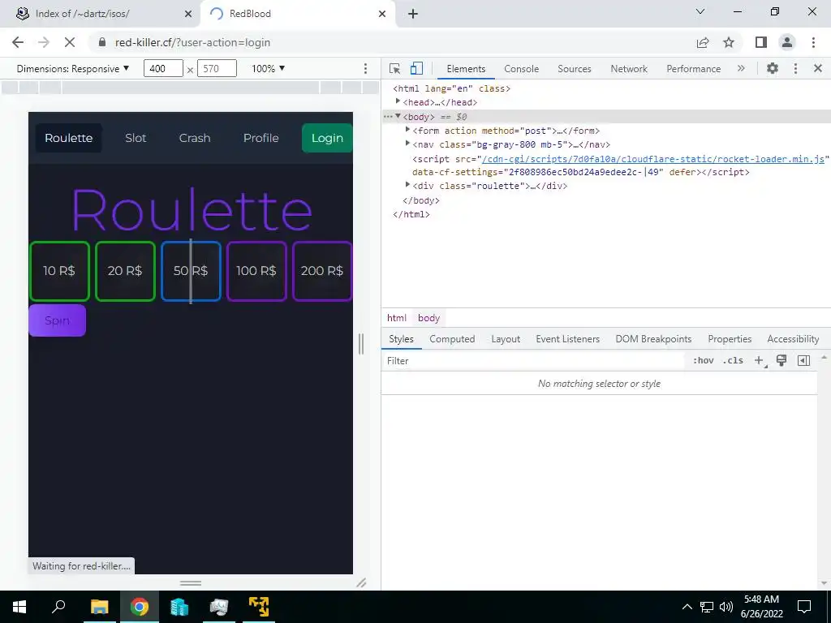Bookmark this tab with star icon
831x623 pixels.
729,42
